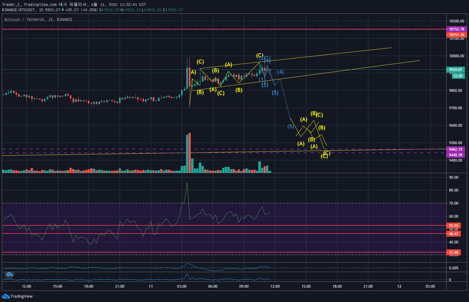Click the 06:00 time axis label
This screenshot has width=469, height=302.
(x=213, y=286)
